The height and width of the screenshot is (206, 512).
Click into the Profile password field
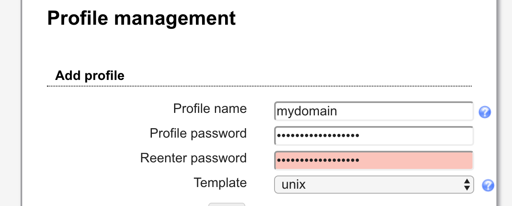click(x=374, y=136)
